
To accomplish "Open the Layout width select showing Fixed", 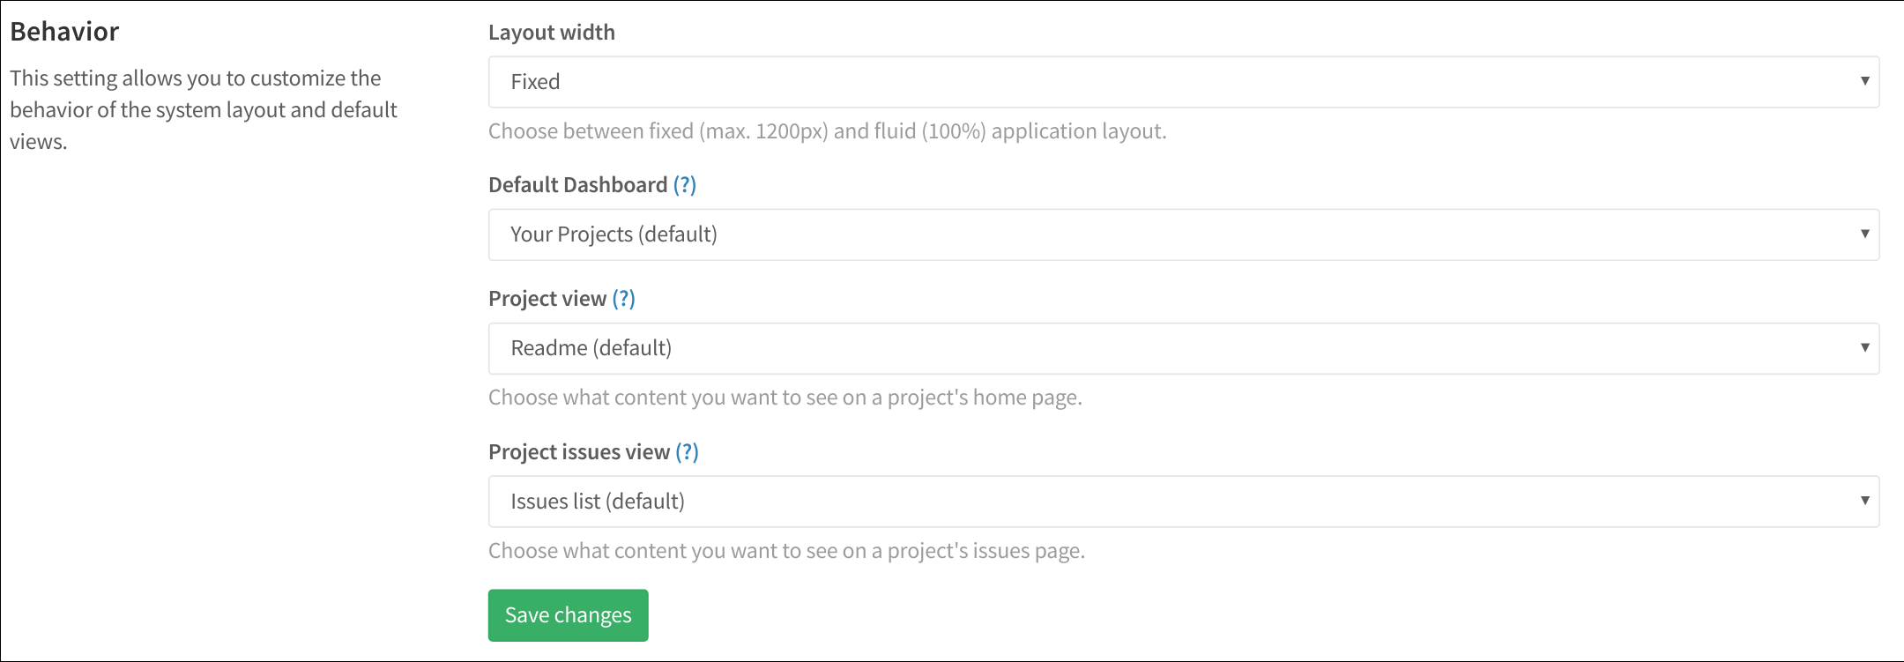I will (1181, 82).
